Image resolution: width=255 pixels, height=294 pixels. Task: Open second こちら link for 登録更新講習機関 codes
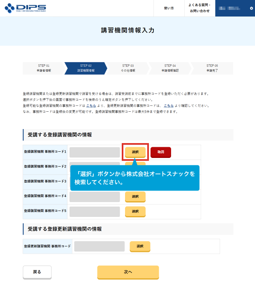169,106
